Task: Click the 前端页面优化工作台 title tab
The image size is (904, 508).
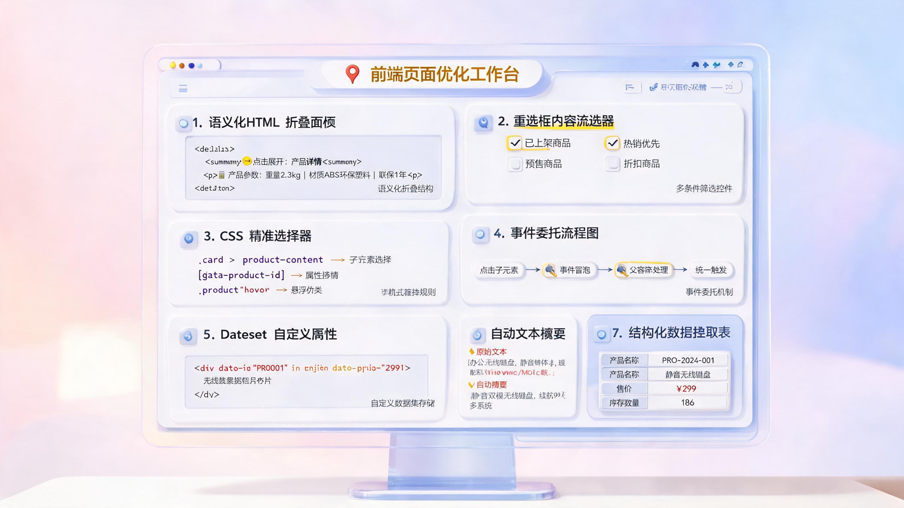Action: [x=432, y=74]
